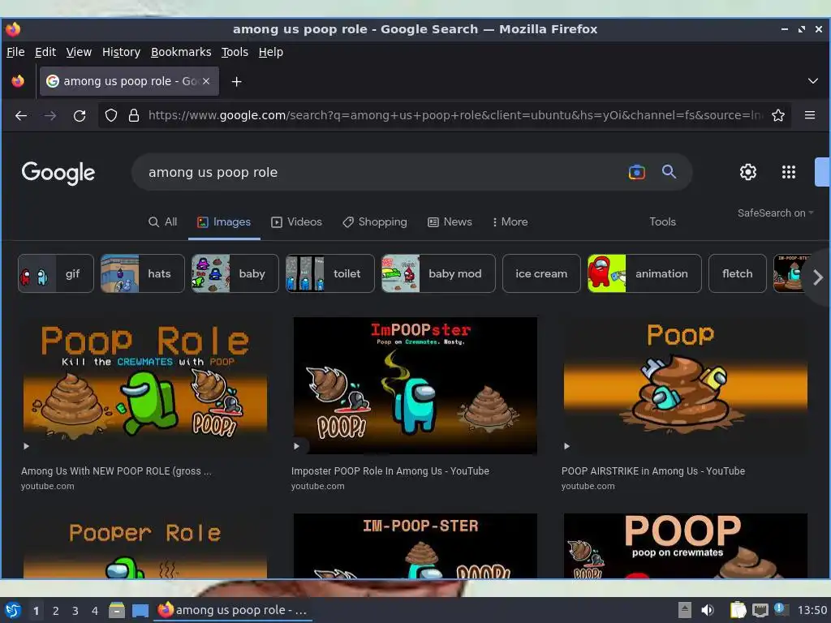Filter results with the toilet chip
The height and width of the screenshot is (623, 831).
point(329,273)
